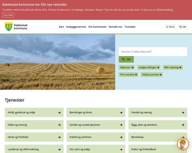Open Familie og sosiale tjenester
Viewport: 192px width, 153px height.
pyautogui.click(x=96, y=125)
